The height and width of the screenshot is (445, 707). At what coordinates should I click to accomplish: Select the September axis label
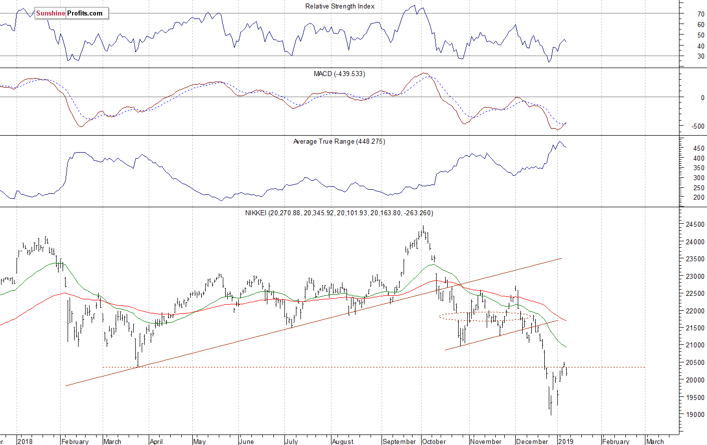(399, 441)
